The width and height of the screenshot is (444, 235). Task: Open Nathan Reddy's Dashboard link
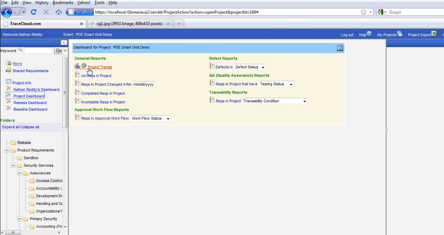pyautogui.click(x=36, y=90)
